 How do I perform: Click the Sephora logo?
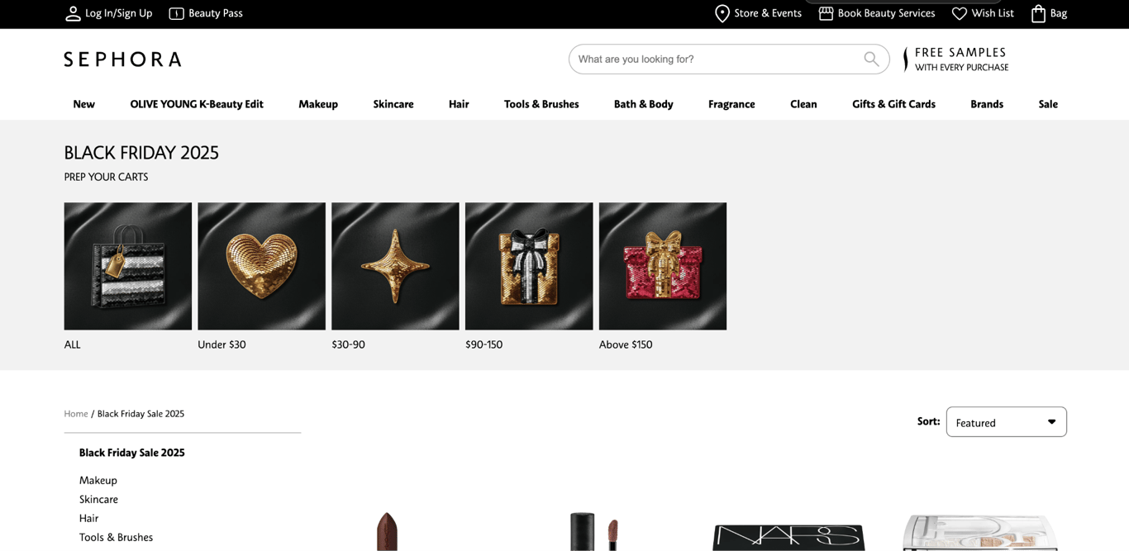coord(122,59)
